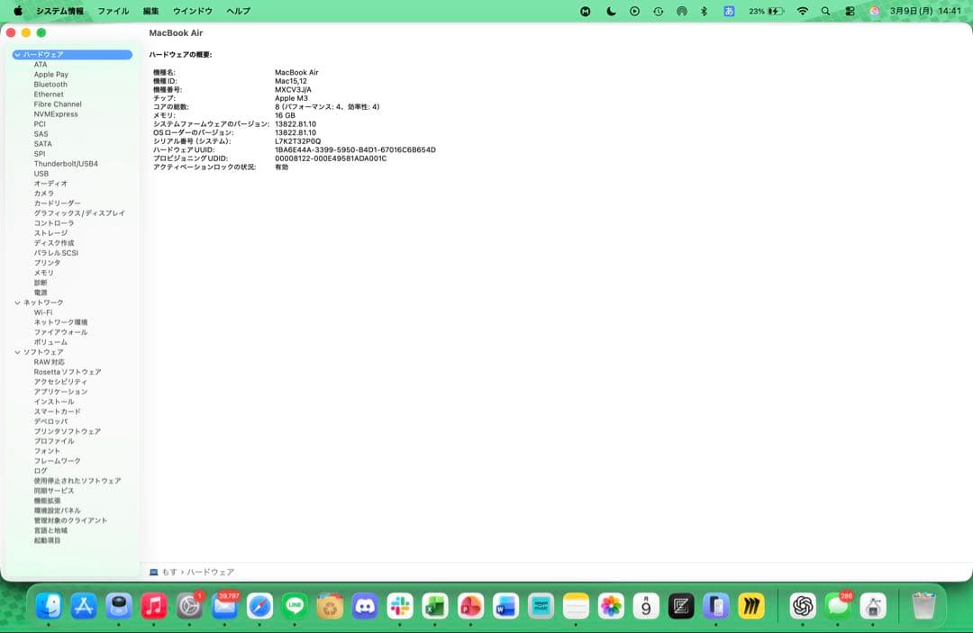The height and width of the screenshot is (633, 973).
Task: Open the ファイル menu
Action: pyautogui.click(x=113, y=11)
